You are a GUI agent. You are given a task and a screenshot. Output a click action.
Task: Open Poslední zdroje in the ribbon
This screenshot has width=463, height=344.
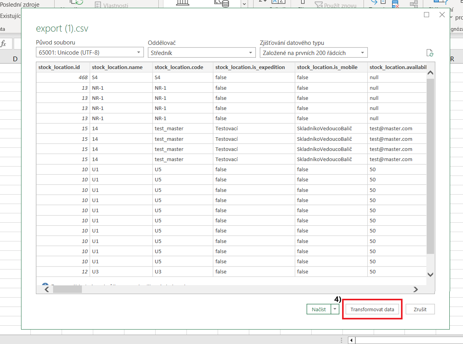tap(20, 5)
